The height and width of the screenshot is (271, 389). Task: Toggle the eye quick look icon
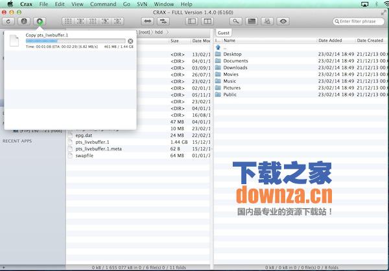coord(283,21)
